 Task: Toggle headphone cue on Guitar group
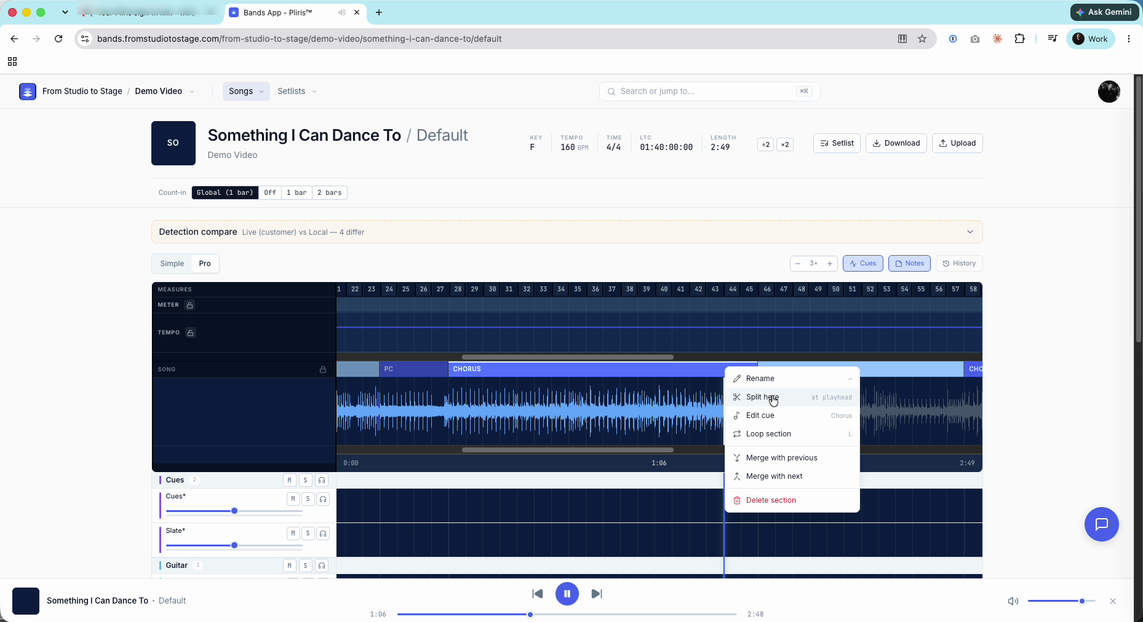tap(321, 565)
